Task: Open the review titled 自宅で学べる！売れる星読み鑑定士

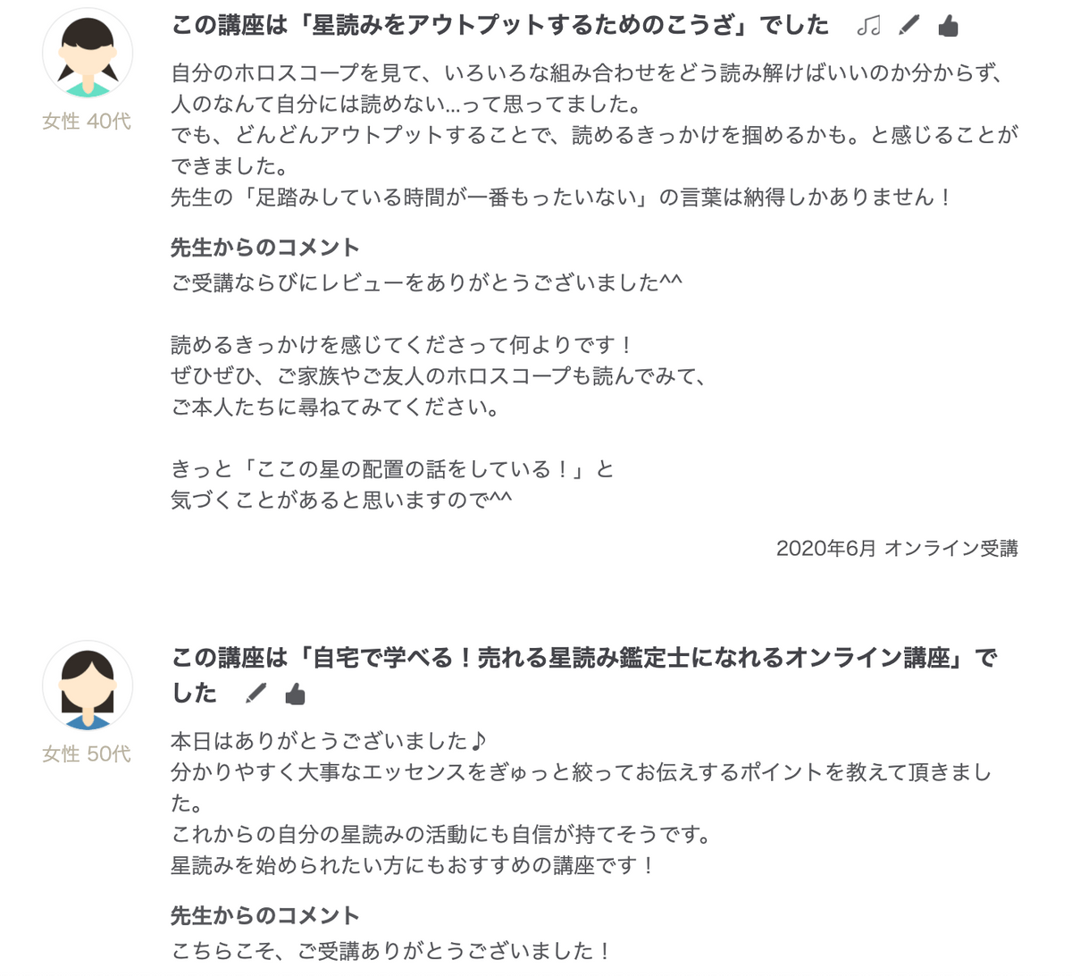Action: tap(583, 675)
